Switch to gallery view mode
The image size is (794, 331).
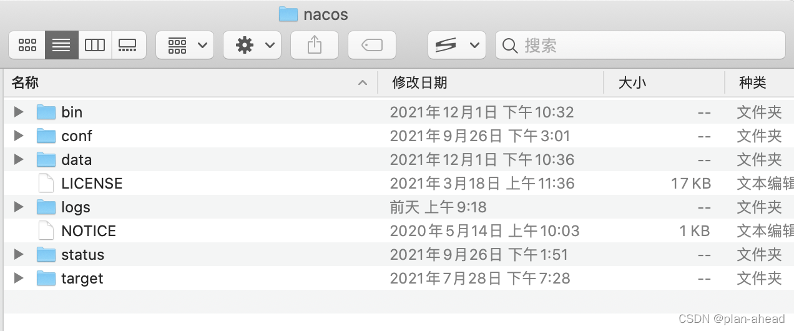pyautogui.click(x=128, y=45)
